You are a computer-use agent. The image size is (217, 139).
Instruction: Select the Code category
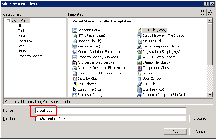click(22, 31)
